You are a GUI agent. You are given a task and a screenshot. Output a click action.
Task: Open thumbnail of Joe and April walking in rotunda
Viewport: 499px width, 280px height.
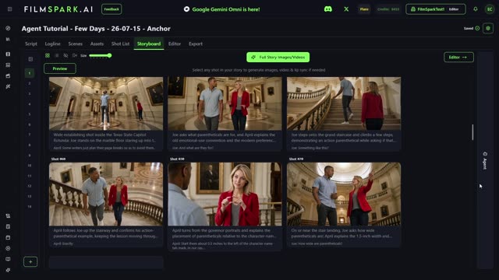pyautogui.click(x=225, y=103)
